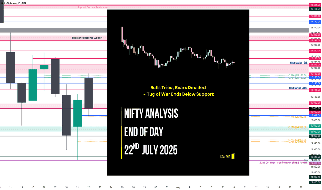Click the blue 25,037.00 price tag
The height and width of the screenshot is (190, 322).
tap(315, 116)
